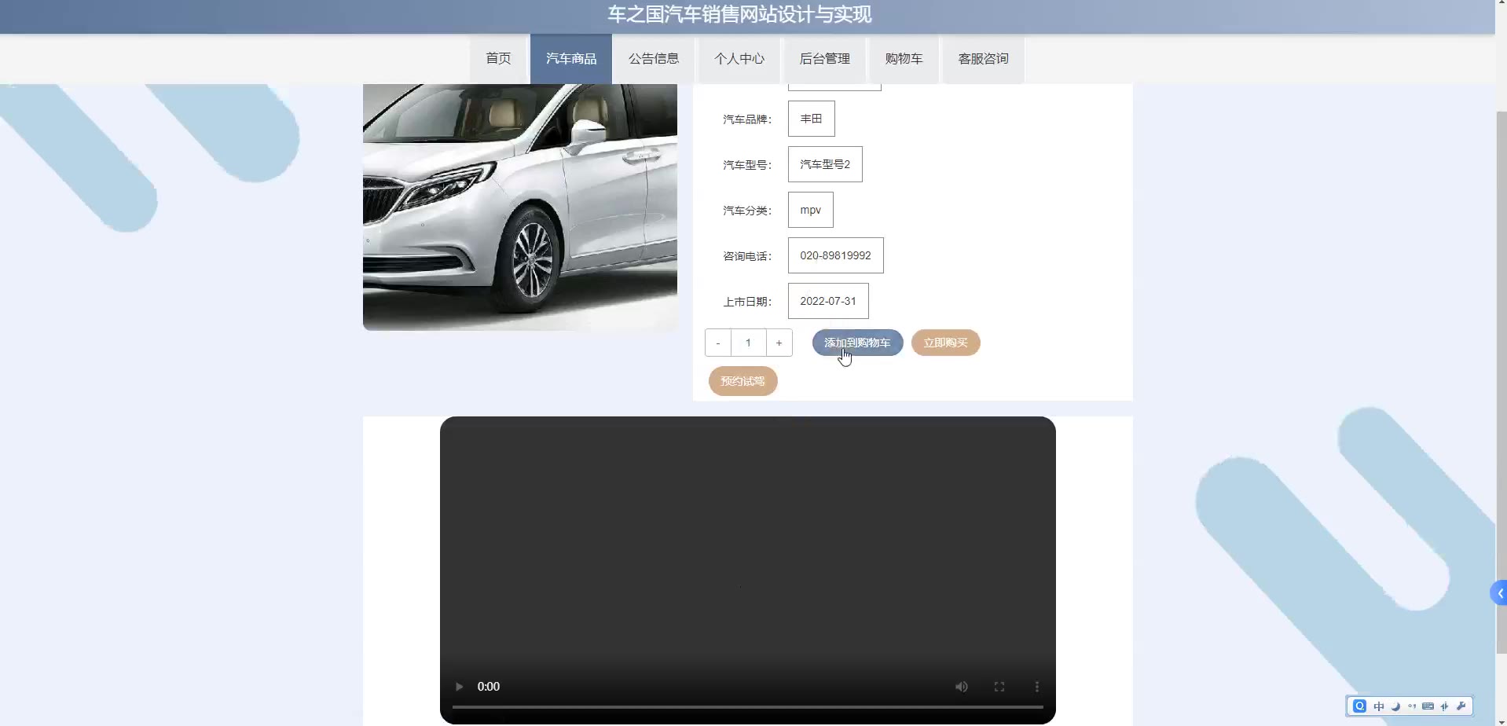Click the 立即购买 button
This screenshot has width=1507, height=726.
pyautogui.click(x=945, y=343)
